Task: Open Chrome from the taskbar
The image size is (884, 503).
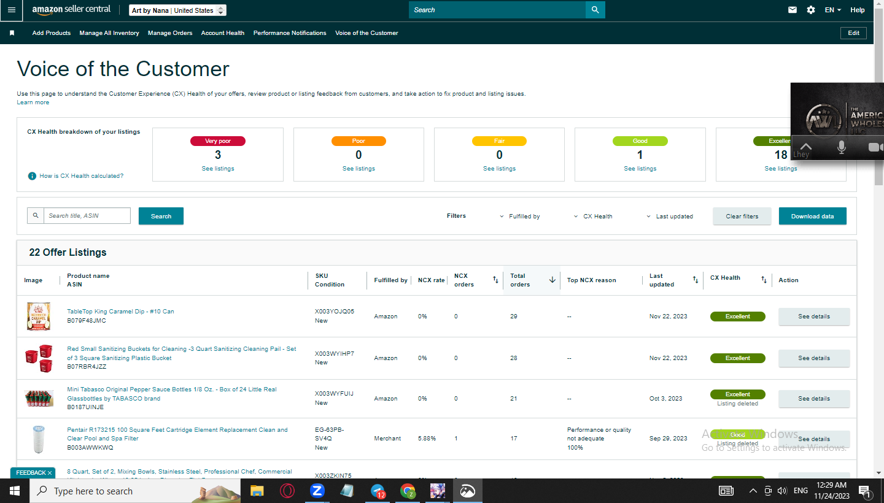Action: [408, 491]
